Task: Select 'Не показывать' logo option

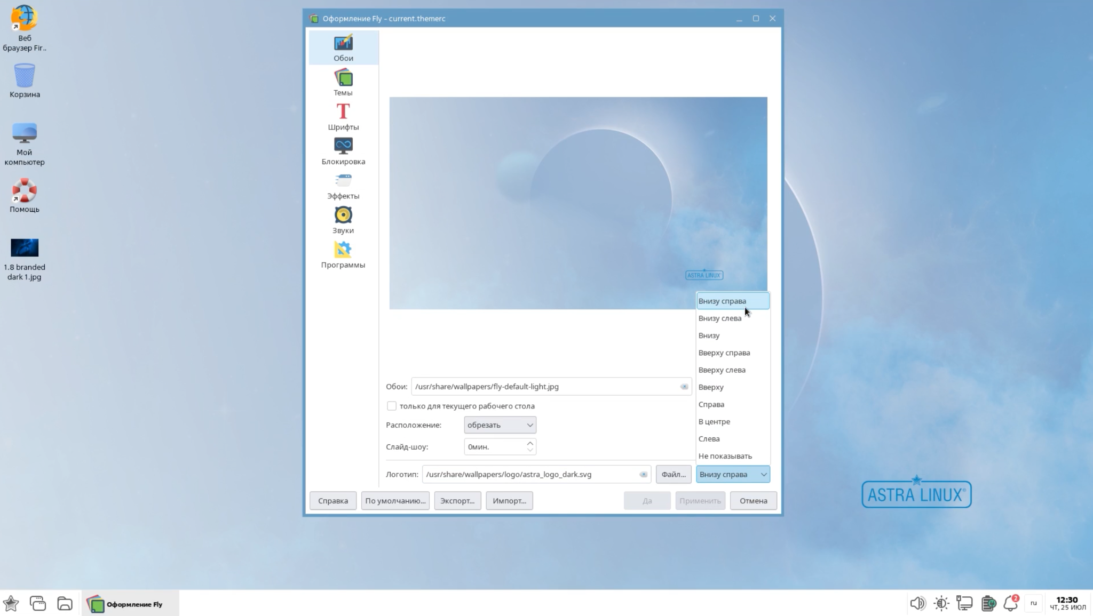Action: (725, 456)
